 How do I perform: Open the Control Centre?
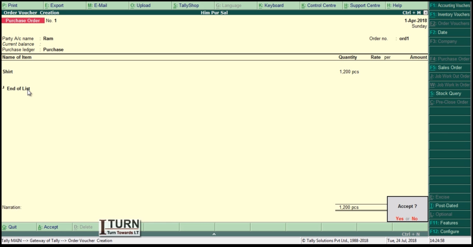(x=319, y=5)
